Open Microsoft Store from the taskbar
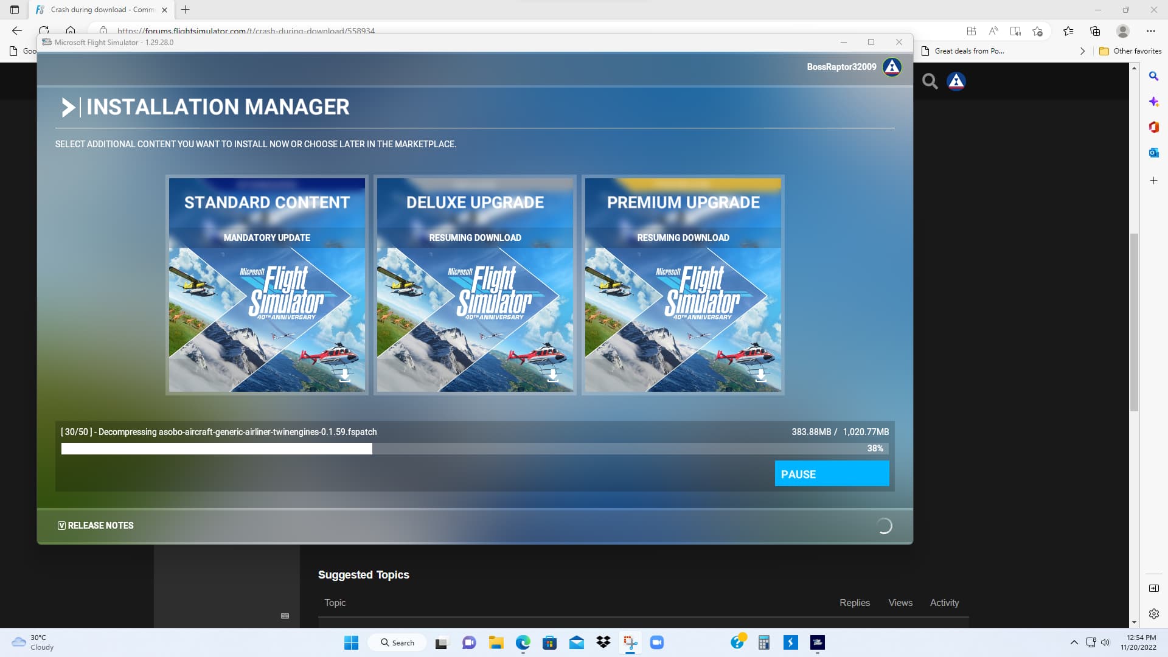The width and height of the screenshot is (1168, 657). (x=549, y=642)
